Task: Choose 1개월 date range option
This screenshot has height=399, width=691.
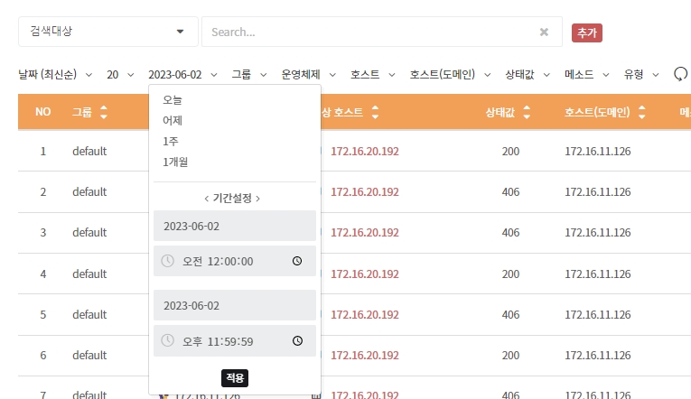Action: click(x=175, y=162)
